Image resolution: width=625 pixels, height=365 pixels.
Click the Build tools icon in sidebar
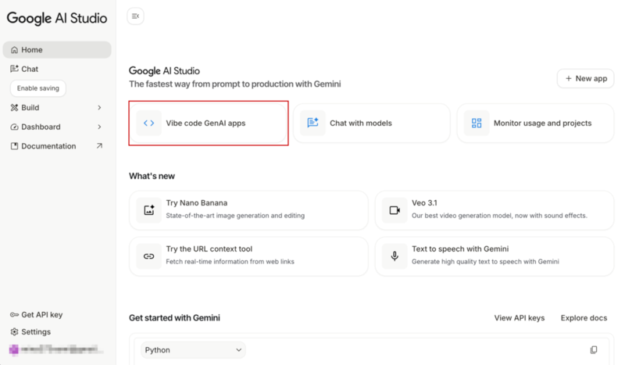[14, 108]
